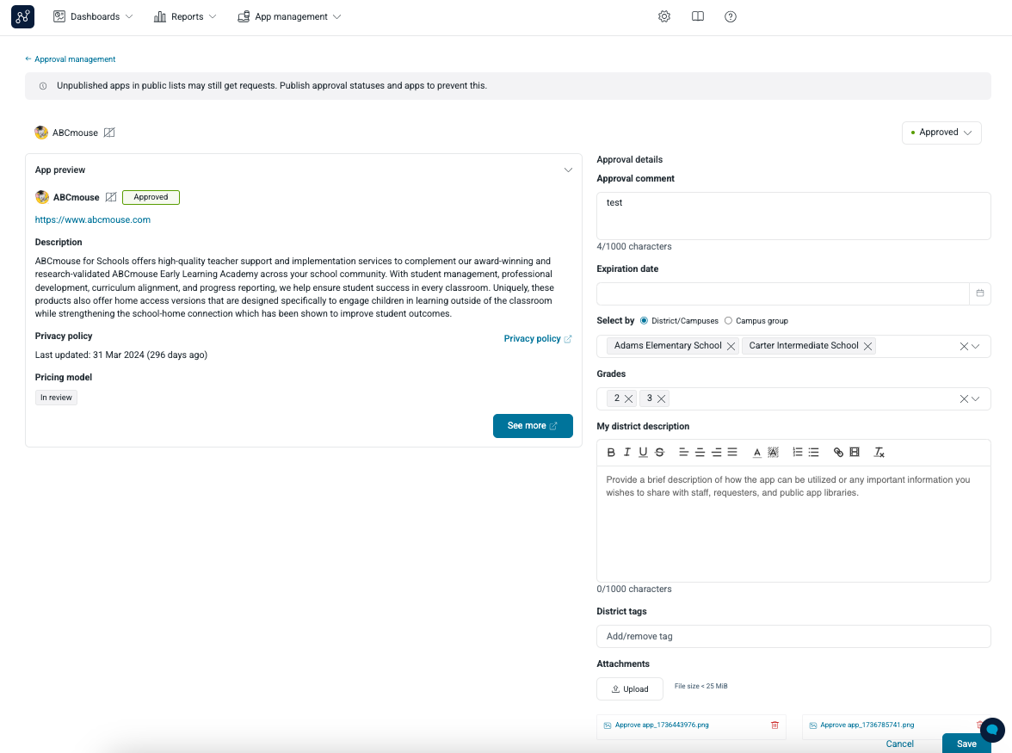Select the numbered list icon
This screenshot has width=1012, height=753.
tap(797, 452)
